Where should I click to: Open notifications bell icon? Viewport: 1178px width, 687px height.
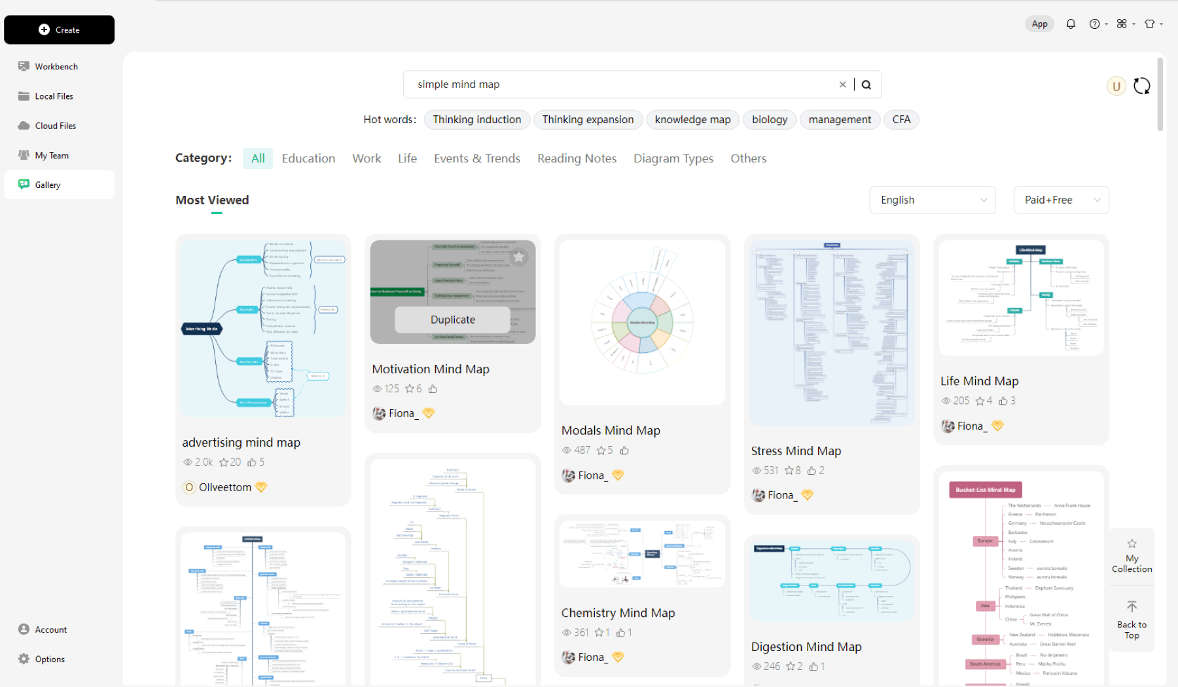[1071, 24]
